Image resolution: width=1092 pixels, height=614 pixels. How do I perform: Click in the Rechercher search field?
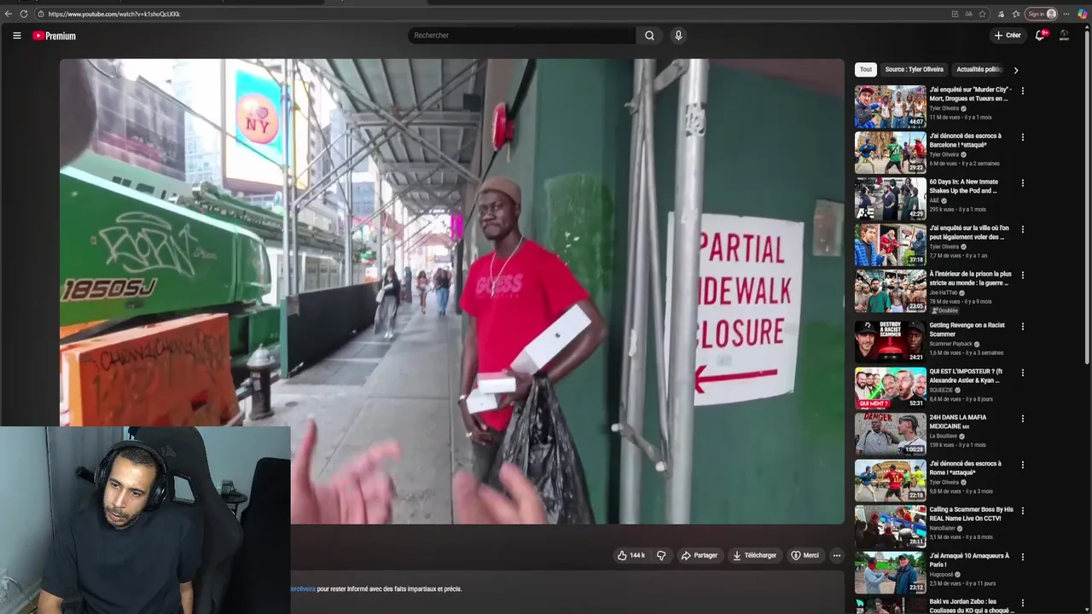(522, 36)
